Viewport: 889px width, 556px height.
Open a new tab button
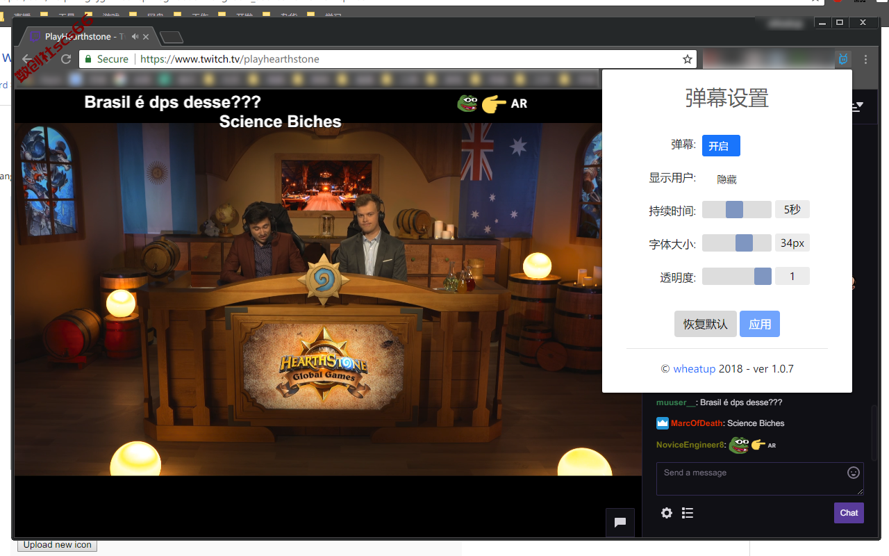(171, 37)
